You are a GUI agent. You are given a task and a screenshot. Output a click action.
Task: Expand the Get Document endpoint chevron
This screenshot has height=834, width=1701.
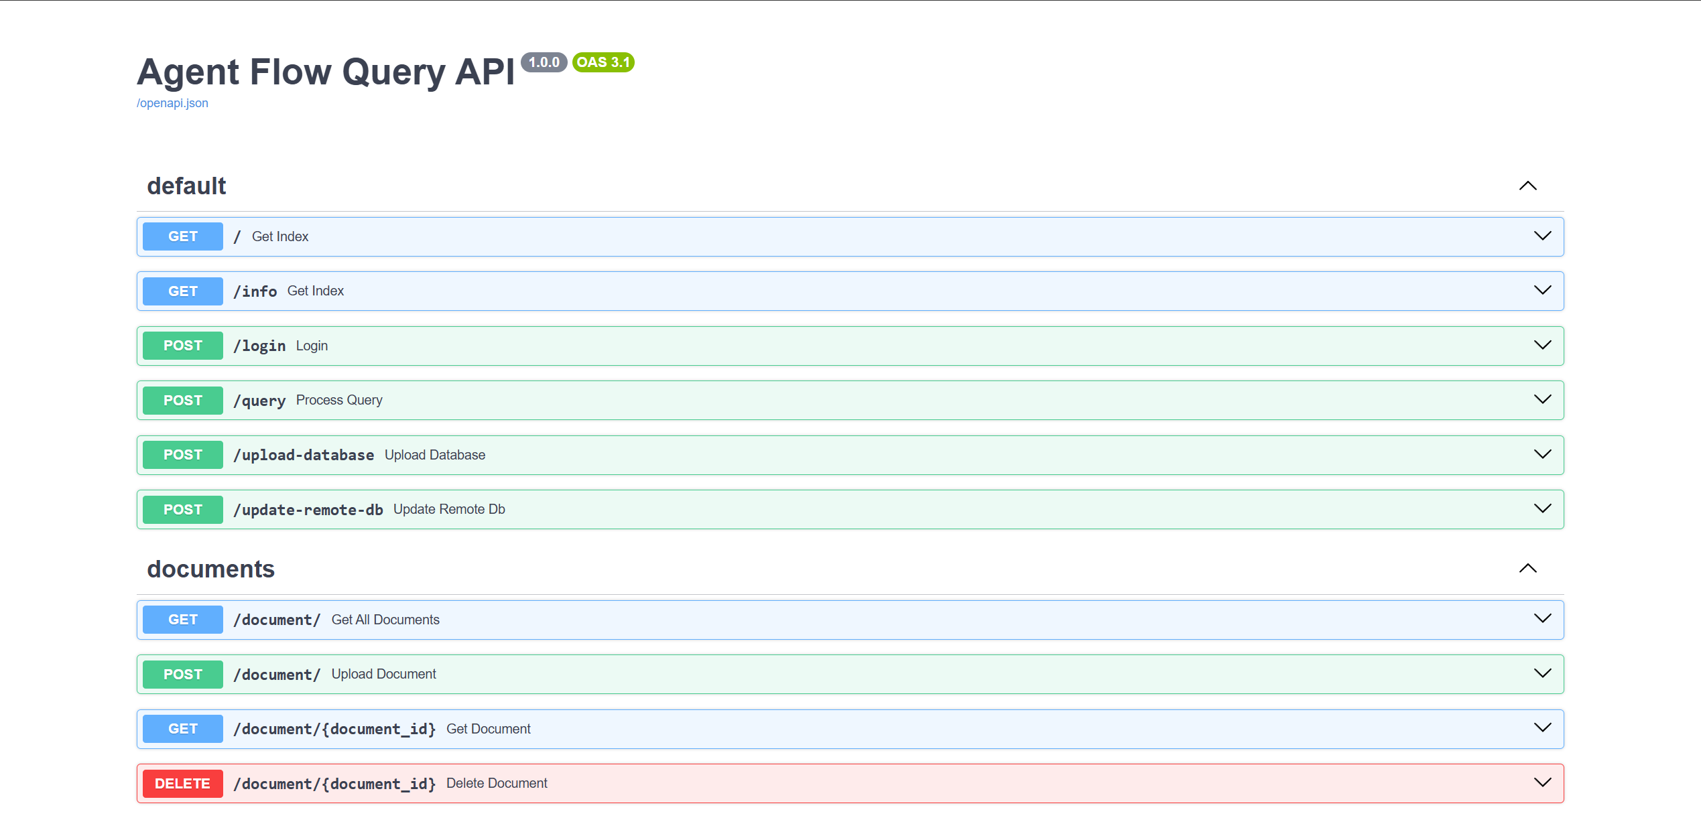point(1542,727)
